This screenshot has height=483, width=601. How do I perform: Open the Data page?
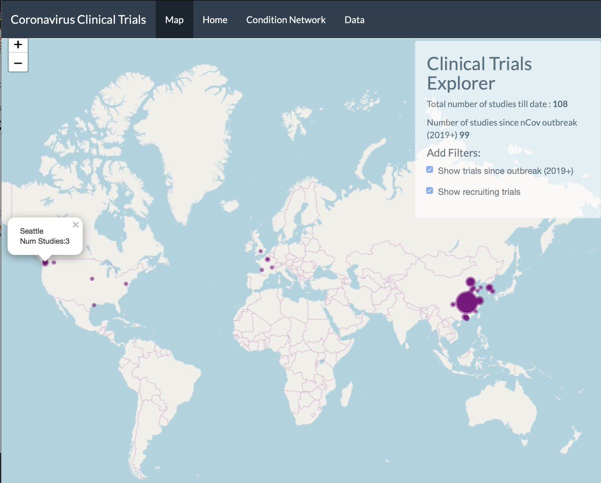click(x=354, y=20)
